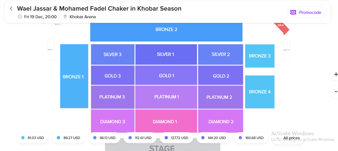338x151 pixels.
Task: Expand the All prices dropdown
Action: [288, 138]
